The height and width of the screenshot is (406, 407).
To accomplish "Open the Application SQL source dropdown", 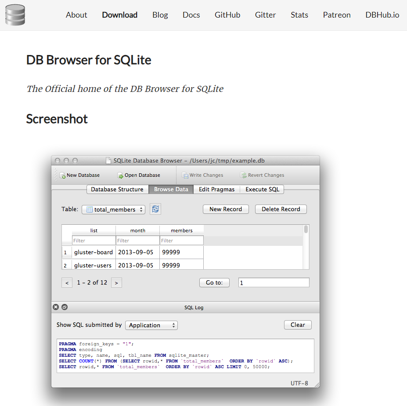I will coord(151,325).
